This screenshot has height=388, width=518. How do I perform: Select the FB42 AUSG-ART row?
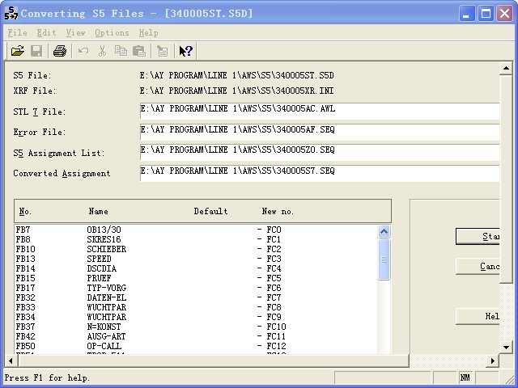click(196, 336)
